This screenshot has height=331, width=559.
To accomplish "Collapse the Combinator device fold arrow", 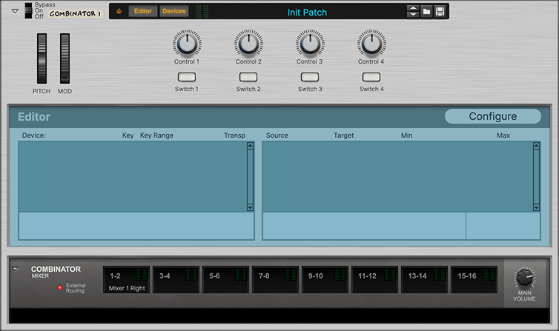I will click(15, 11).
